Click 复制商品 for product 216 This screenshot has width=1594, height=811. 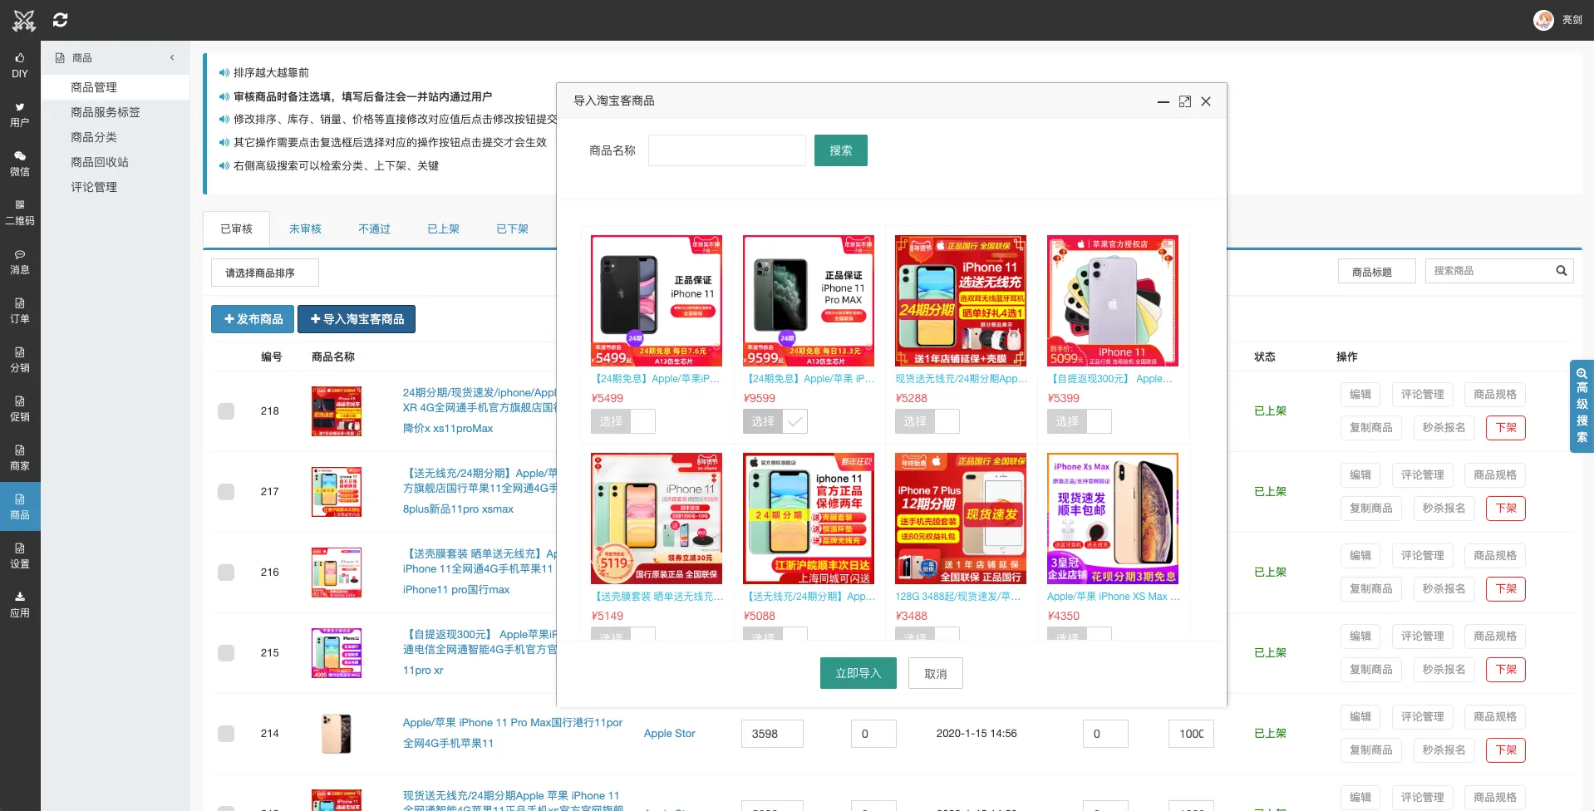pos(1370,589)
